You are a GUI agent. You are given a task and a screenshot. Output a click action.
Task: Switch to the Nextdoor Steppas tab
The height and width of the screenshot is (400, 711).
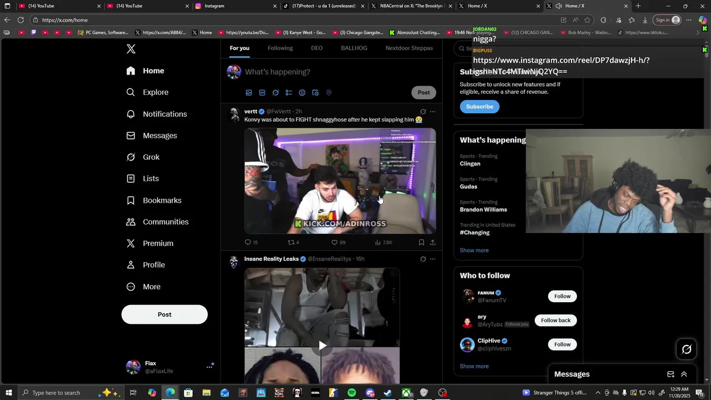[409, 48]
